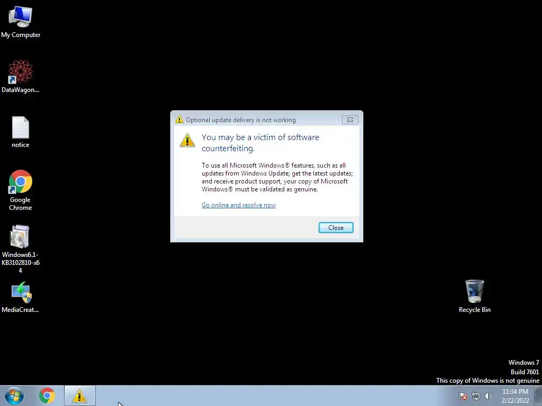Select the Recycle Bin icon

[x=475, y=296]
